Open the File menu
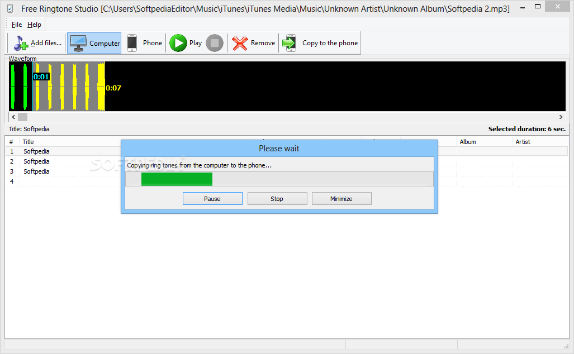The height and width of the screenshot is (354, 574). pos(16,25)
